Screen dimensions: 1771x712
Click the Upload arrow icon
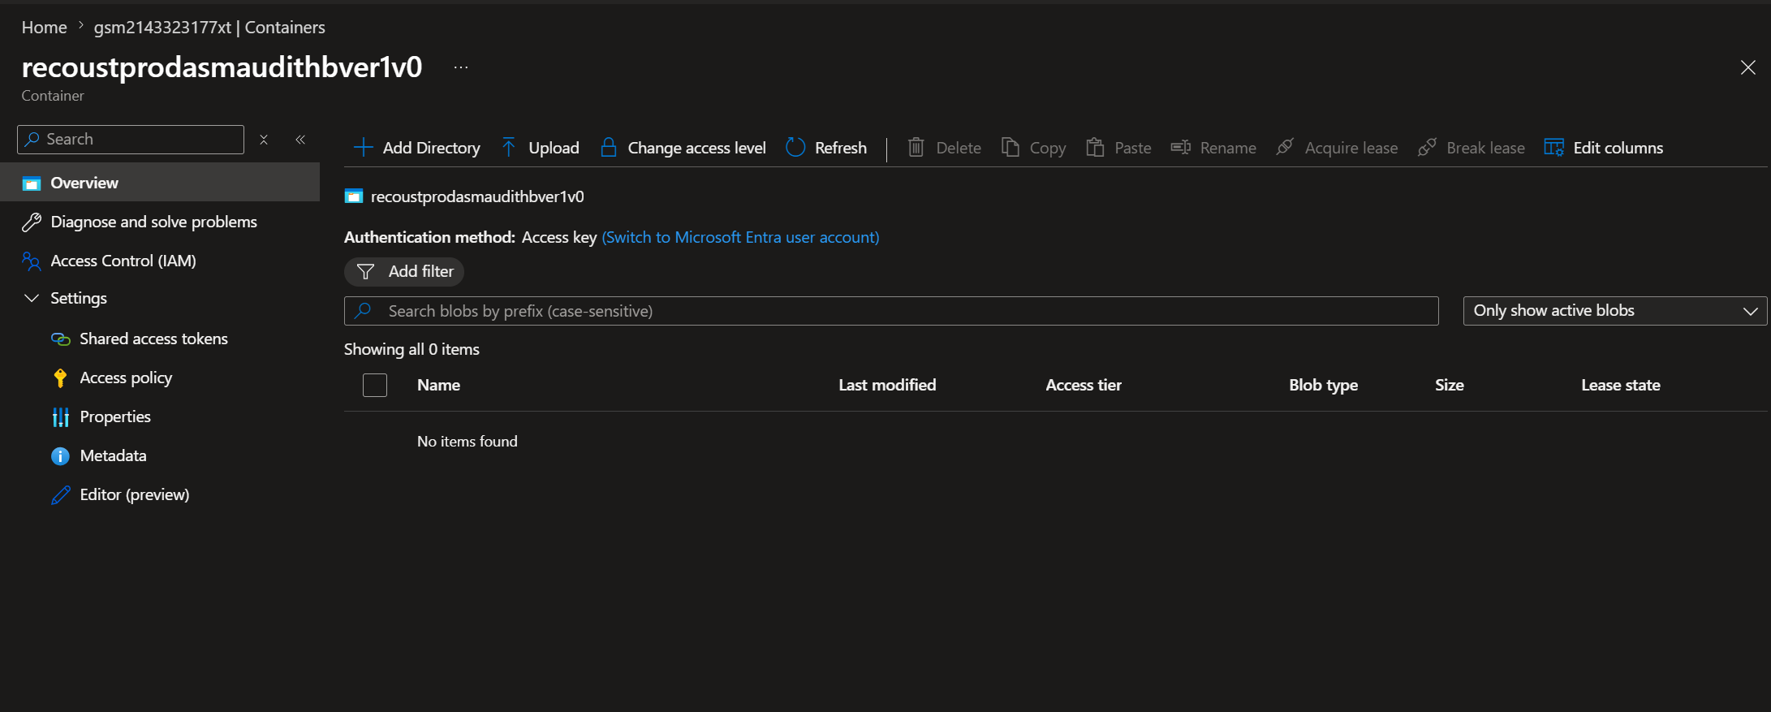(x=509, y=148)
